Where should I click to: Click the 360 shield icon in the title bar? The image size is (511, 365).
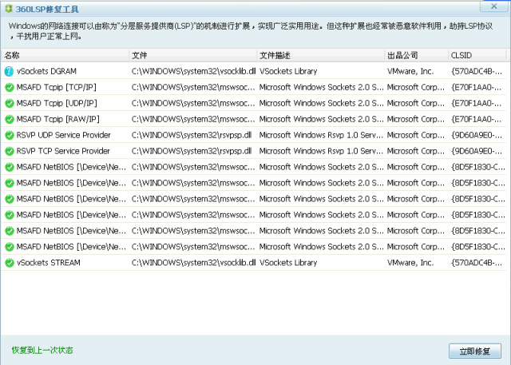pos(9,9)
